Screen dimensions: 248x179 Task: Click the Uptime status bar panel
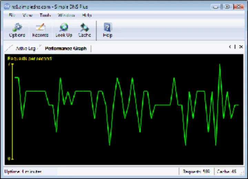tap(23, 171)
